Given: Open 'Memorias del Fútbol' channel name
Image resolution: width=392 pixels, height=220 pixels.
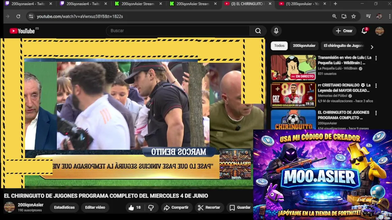Looking at the screenshot, I should [x=333, y=96].
